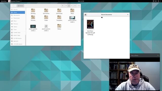The image size is (162, 91).
Task: Close the Recent Documents window
Action: pos(128,15)
